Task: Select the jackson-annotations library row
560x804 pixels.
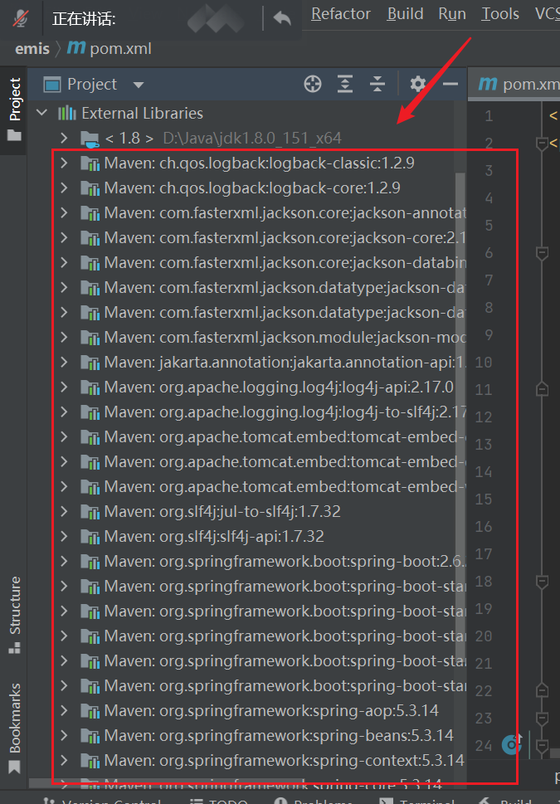Action: 248,212
